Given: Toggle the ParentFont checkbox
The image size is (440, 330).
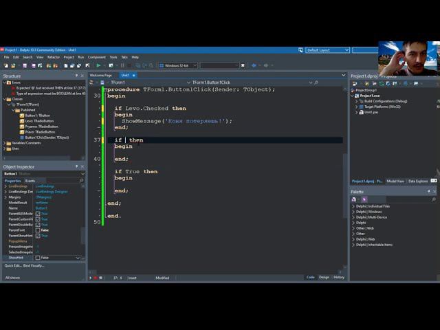Looking at the screenshot, I should click(38, 230).
